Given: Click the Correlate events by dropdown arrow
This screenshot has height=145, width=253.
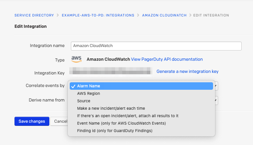Looking at the screenshot, I should 216,86.
